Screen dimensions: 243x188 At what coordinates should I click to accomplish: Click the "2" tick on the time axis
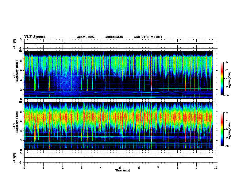click(x=63, y=168)
